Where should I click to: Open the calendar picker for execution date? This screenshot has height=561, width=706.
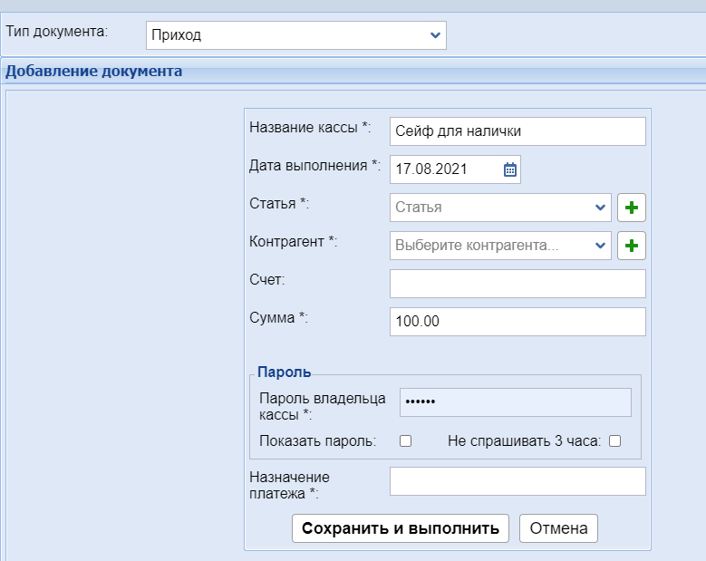(509, 169)
